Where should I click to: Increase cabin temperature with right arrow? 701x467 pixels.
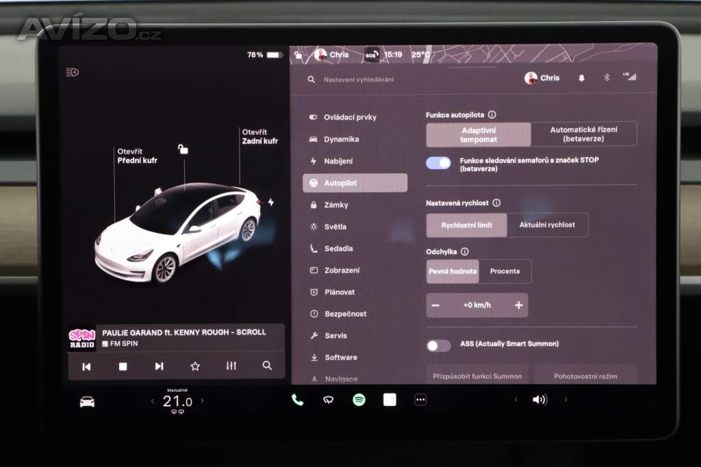(202, 401)
